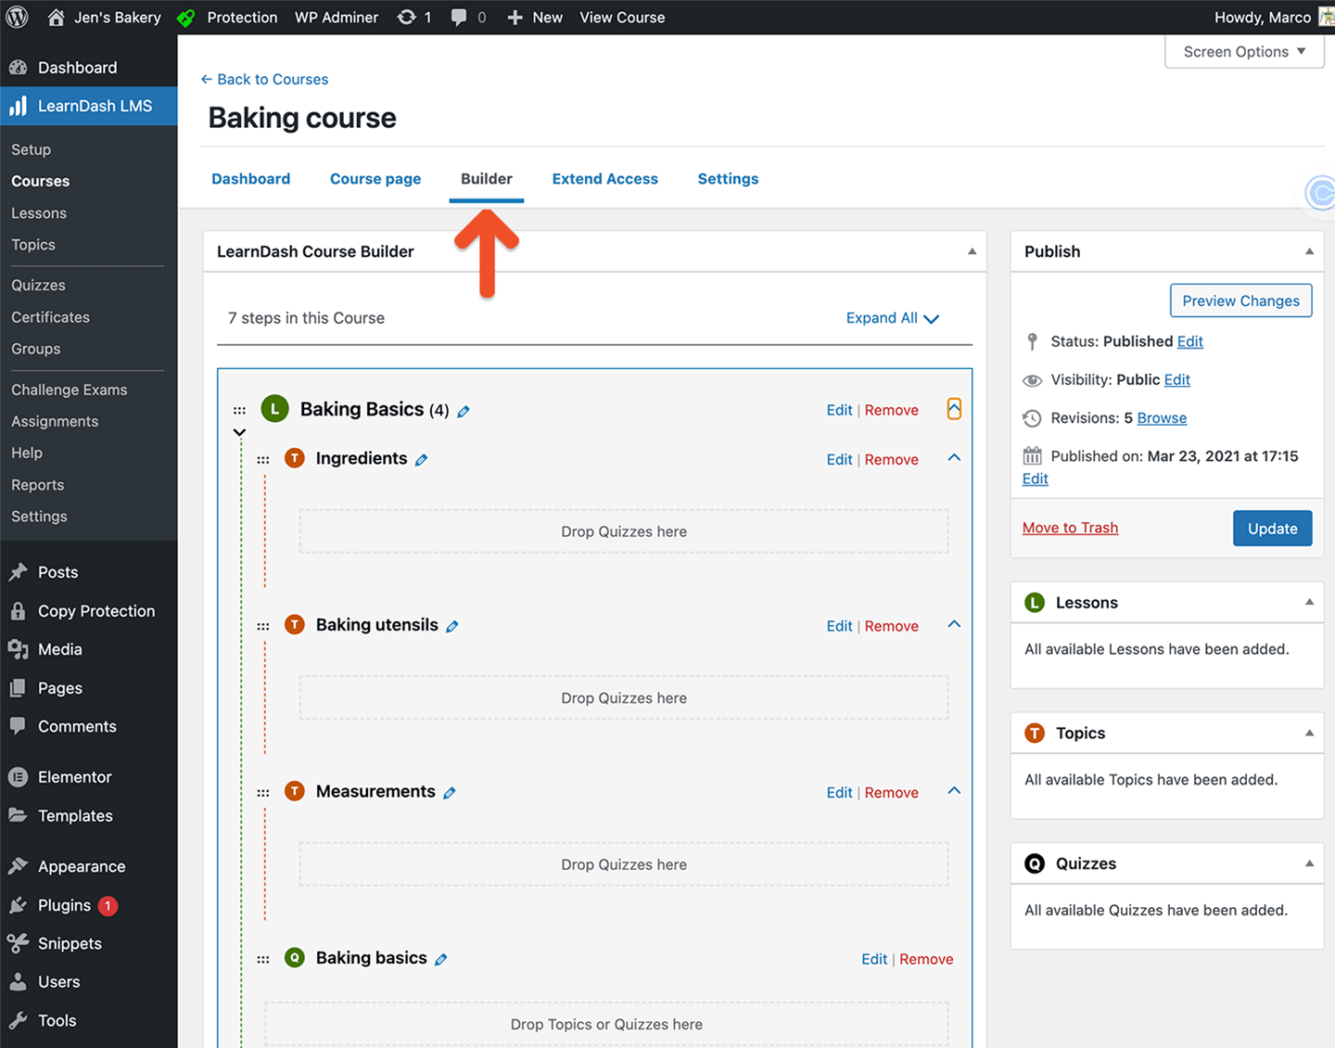Select the Builder tab
The height and width of the screenshot is (1048, 1335).
point(487,179)
